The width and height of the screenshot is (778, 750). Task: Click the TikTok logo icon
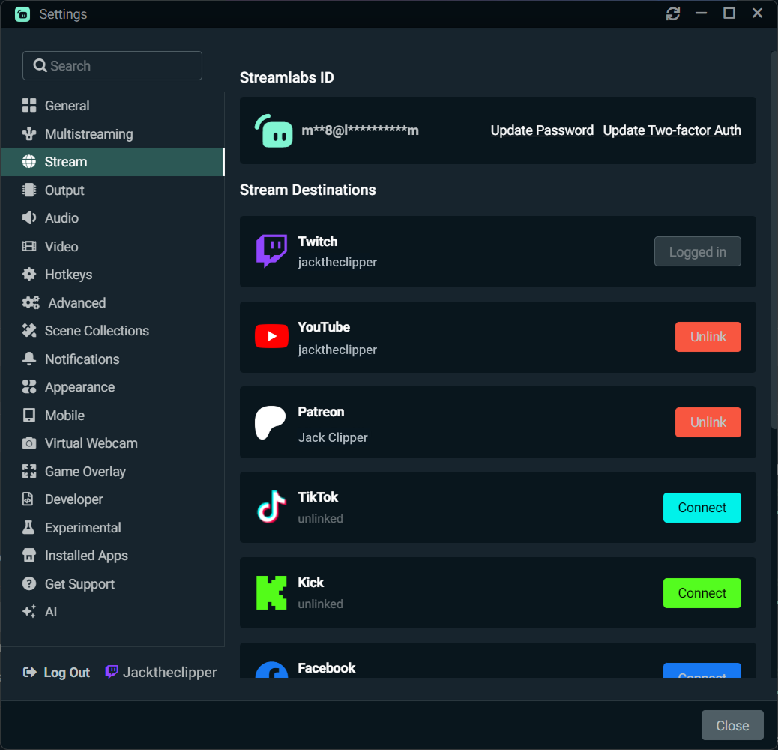271,507
